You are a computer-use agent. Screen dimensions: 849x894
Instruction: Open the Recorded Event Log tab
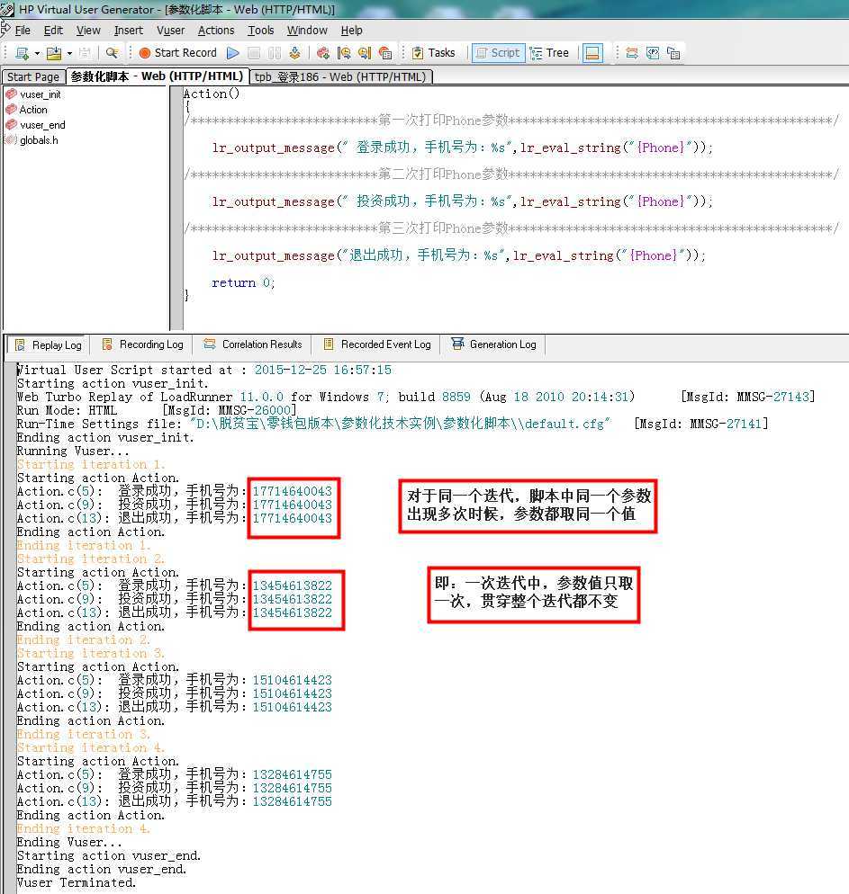377,344
